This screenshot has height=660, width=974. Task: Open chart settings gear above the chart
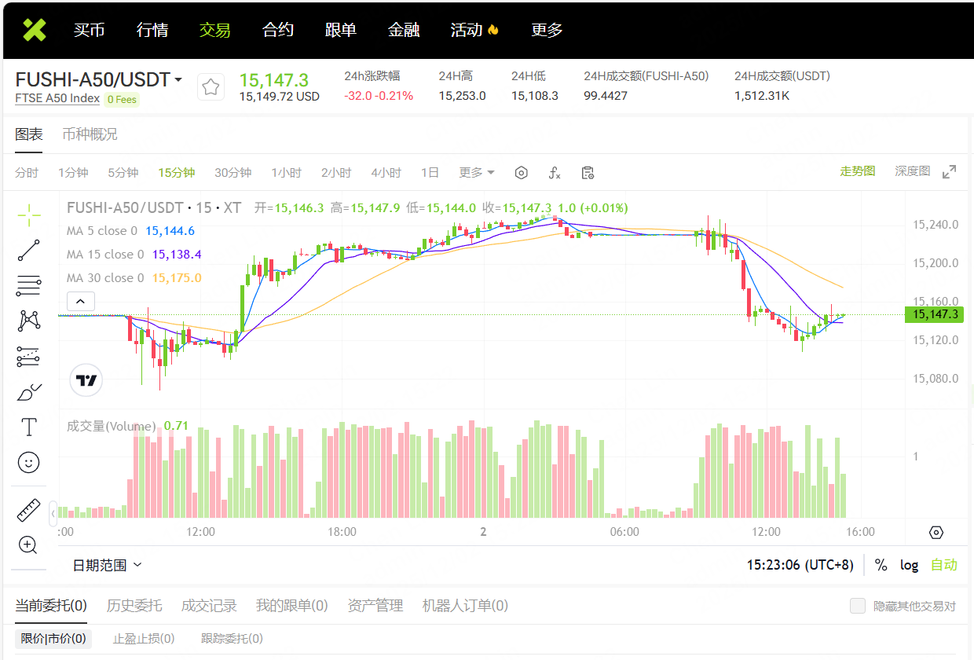click(x=521, y=172)
